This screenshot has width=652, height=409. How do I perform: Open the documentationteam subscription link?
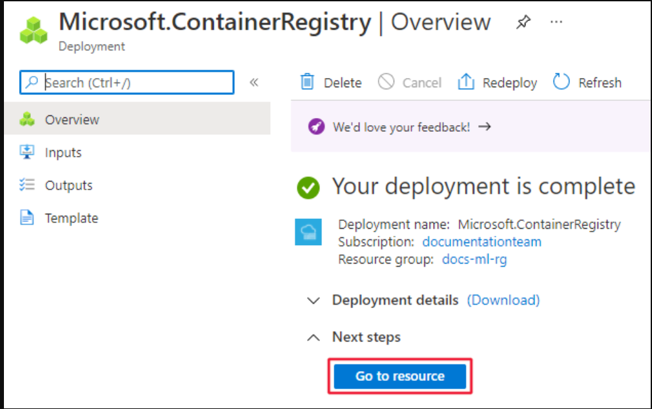[482, 241]
